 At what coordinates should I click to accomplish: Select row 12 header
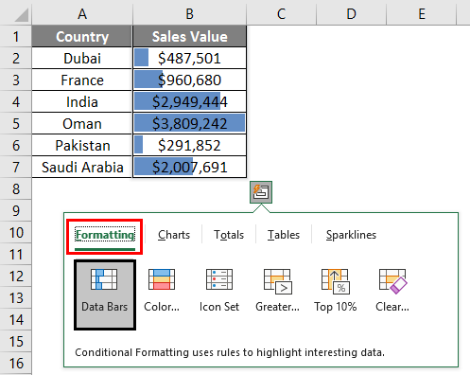[x=16, y=276]
